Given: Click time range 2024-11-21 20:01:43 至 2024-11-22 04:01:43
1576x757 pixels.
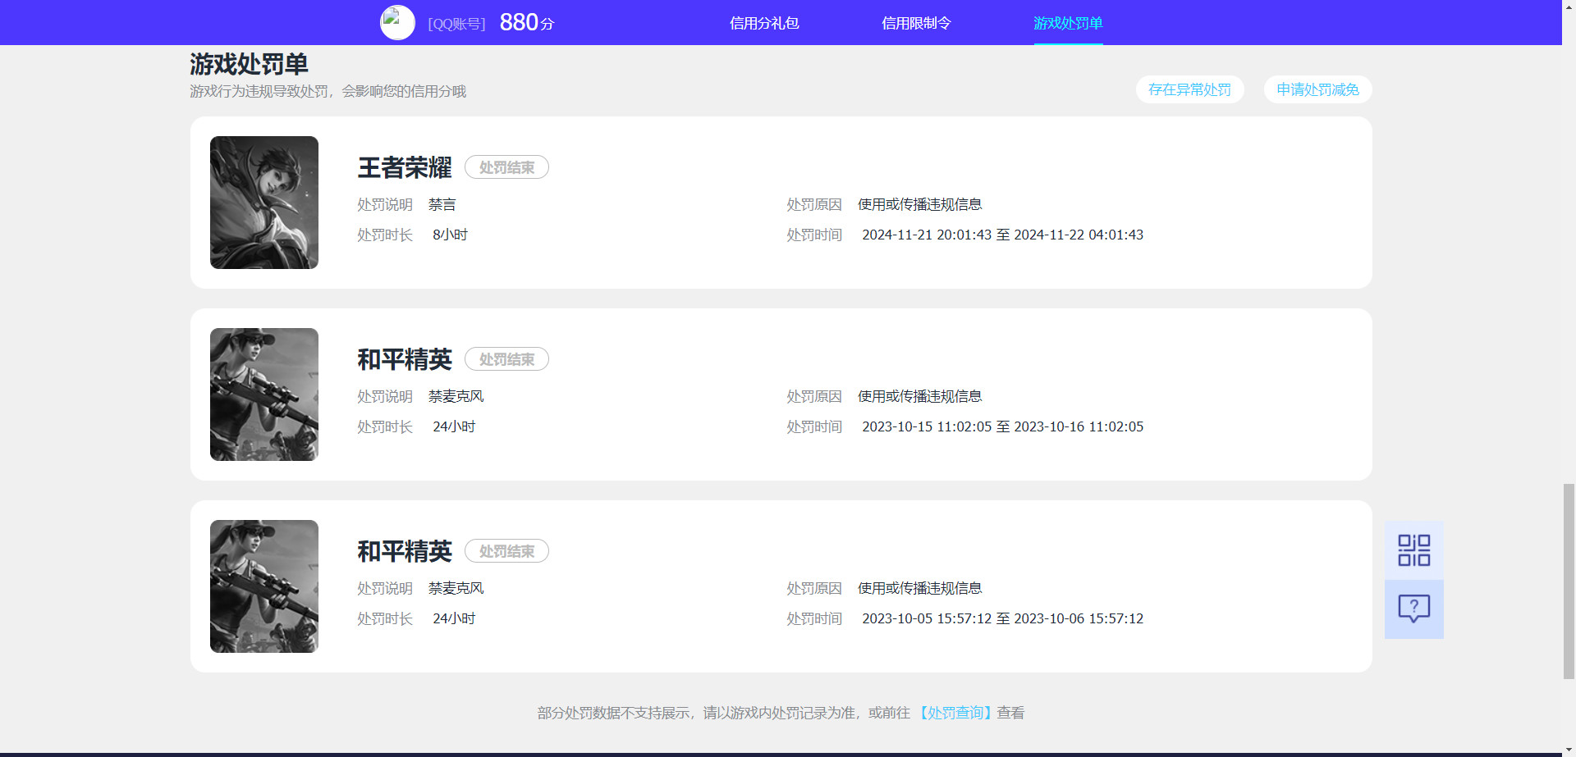Looking at the screenshot, I should point(1002,235).
